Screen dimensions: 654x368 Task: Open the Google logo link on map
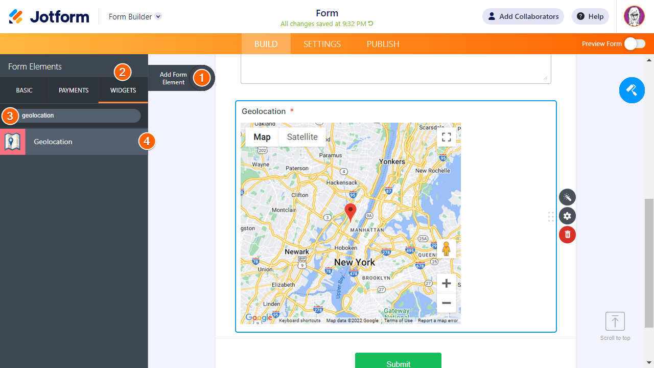(259, 318)
